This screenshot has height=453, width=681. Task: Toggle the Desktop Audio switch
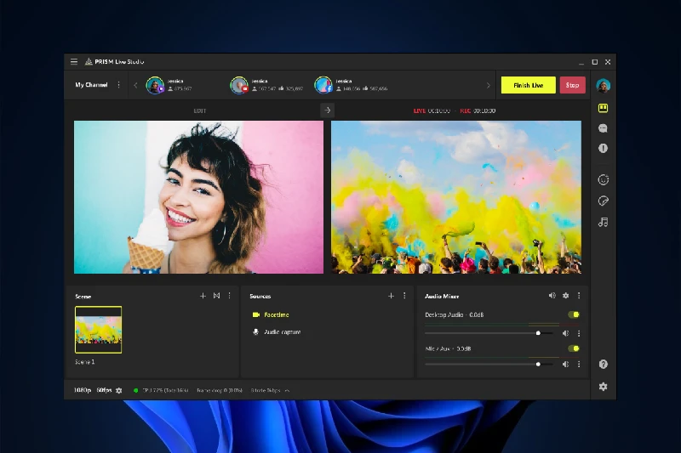(574, 315)
